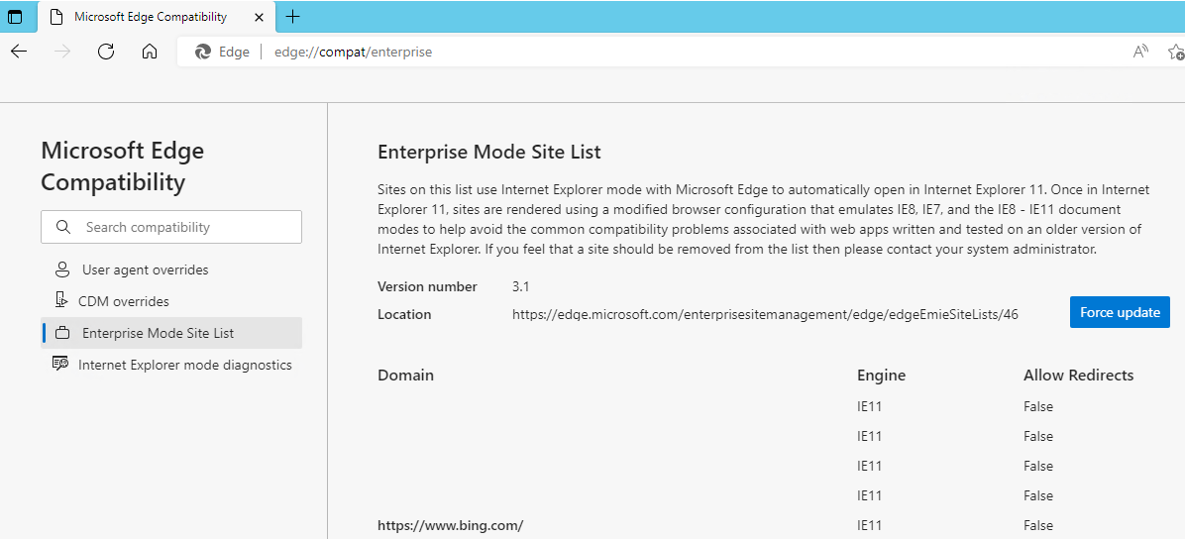Viewport: 1185px width, 539px height.
Task: Click the Location label
Action: click(404, 314)
